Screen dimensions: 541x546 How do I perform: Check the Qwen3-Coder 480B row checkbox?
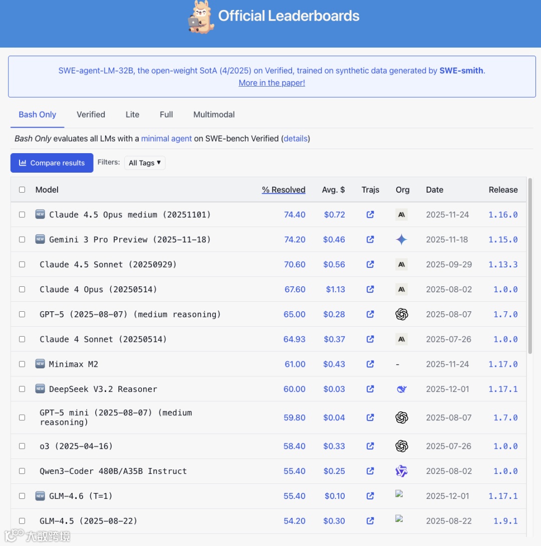click(x=22, y=471)
